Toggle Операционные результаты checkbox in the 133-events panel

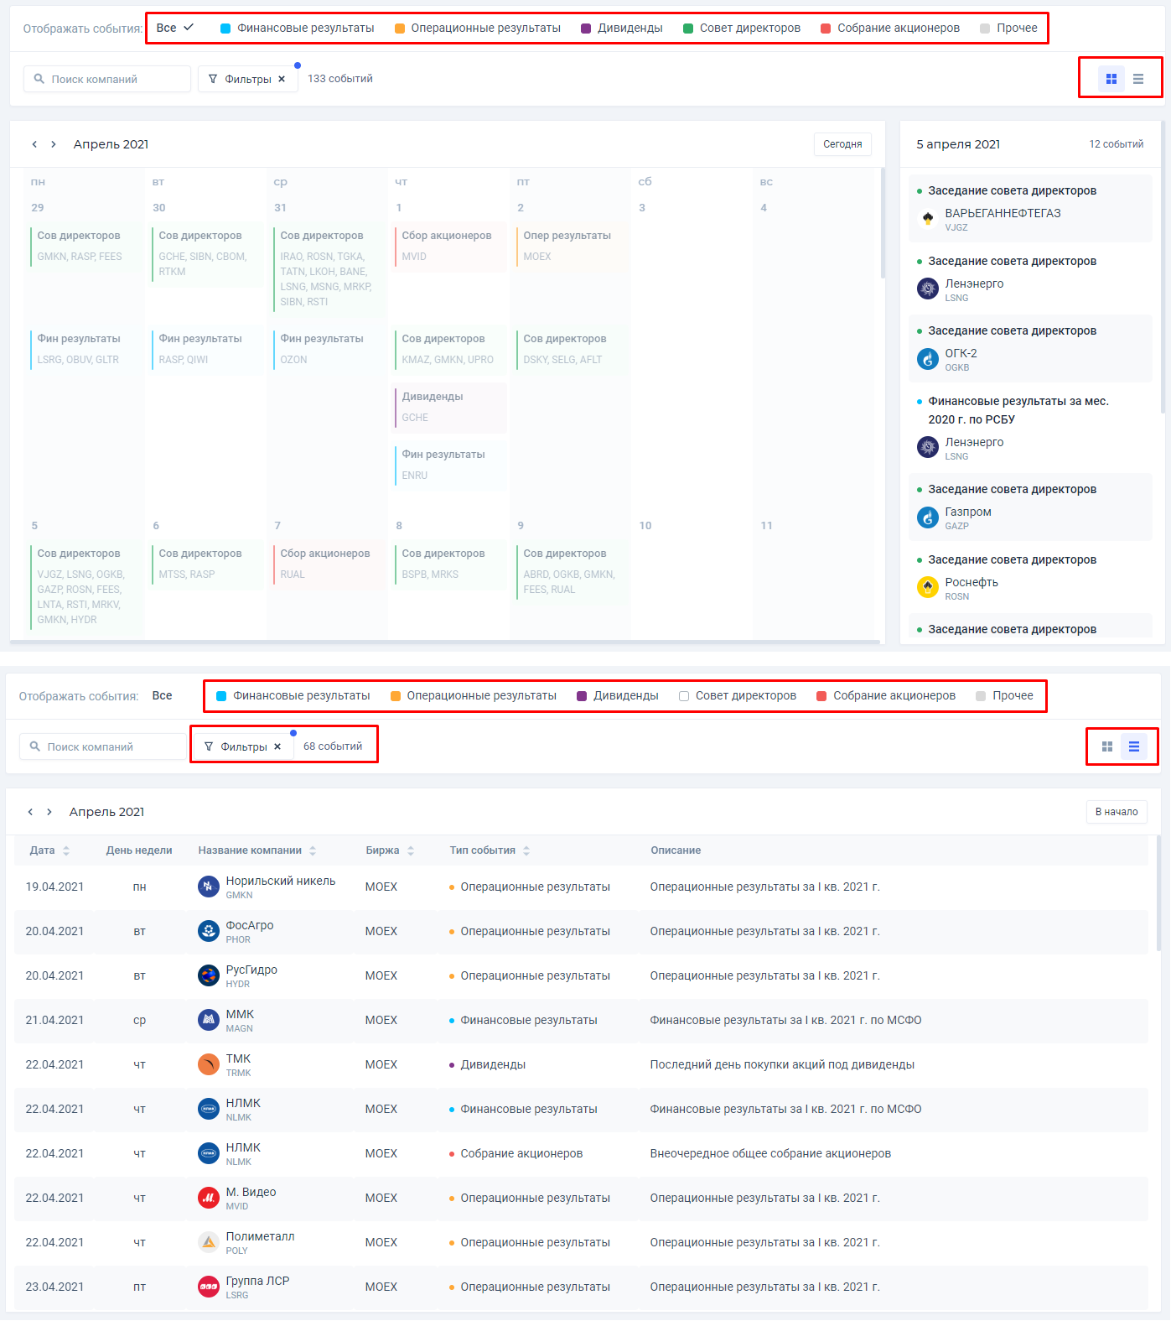(400, 29)
